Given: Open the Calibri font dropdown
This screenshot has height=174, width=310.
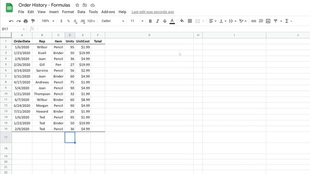Looking at the screenshot, I should pyautogui.click(x=113, y=21).
